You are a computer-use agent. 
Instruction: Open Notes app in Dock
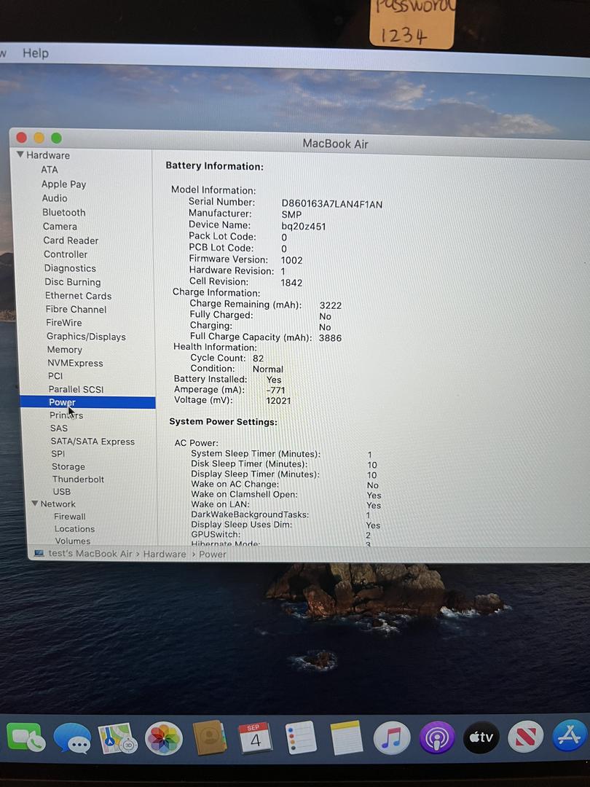pos(346,737)
